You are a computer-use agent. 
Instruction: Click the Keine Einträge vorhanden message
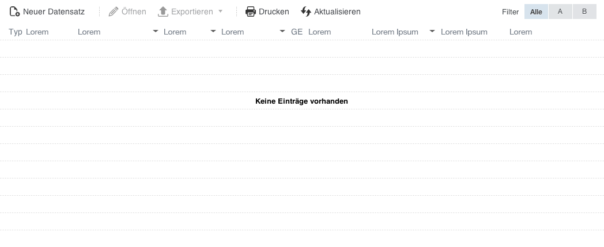coord(301,101)
